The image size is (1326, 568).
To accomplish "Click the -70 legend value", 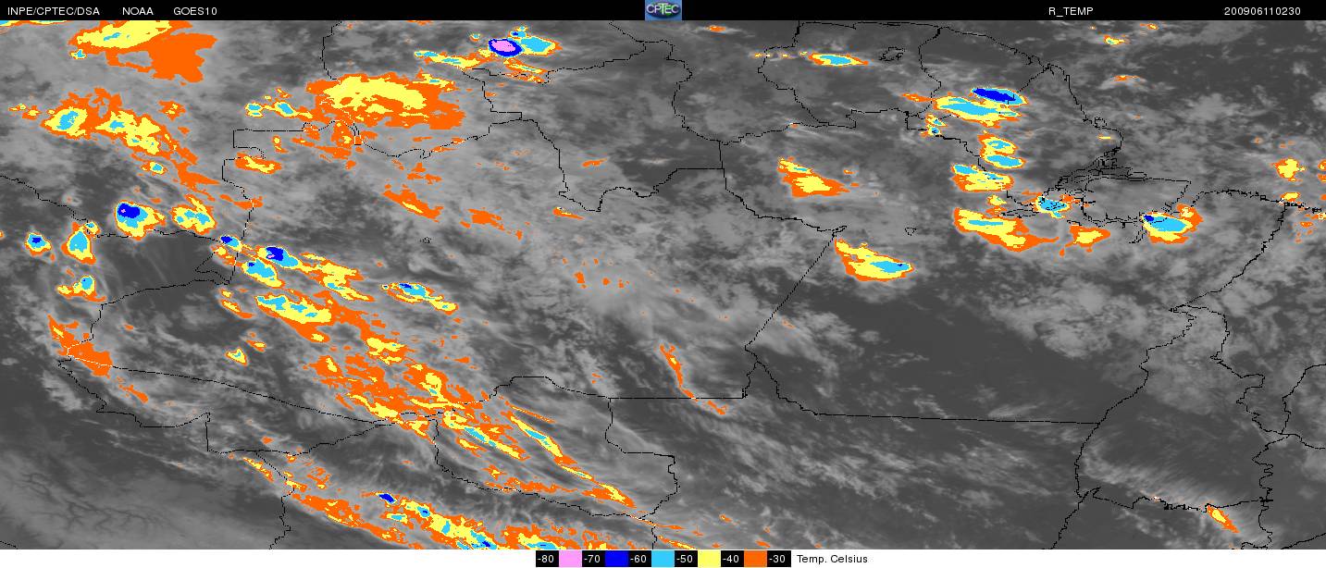I will [592, 559].
